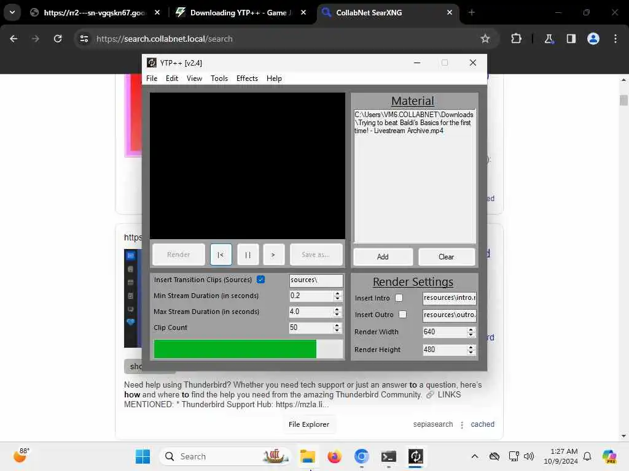Open the View menu in YTP++
This screenshot has width=629, height=471.
[x=194, y=78]
